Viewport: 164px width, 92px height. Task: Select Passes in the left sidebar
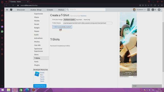tap(37, 31)
